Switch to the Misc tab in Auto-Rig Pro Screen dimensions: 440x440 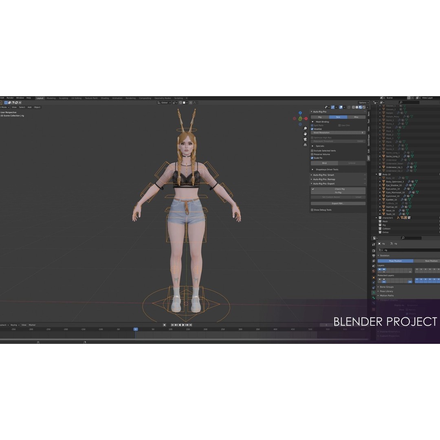356,117
